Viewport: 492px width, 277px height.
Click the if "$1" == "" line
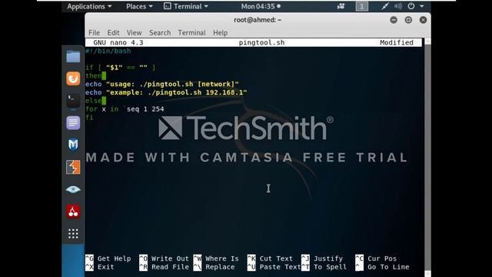click(x=121, y=68)
